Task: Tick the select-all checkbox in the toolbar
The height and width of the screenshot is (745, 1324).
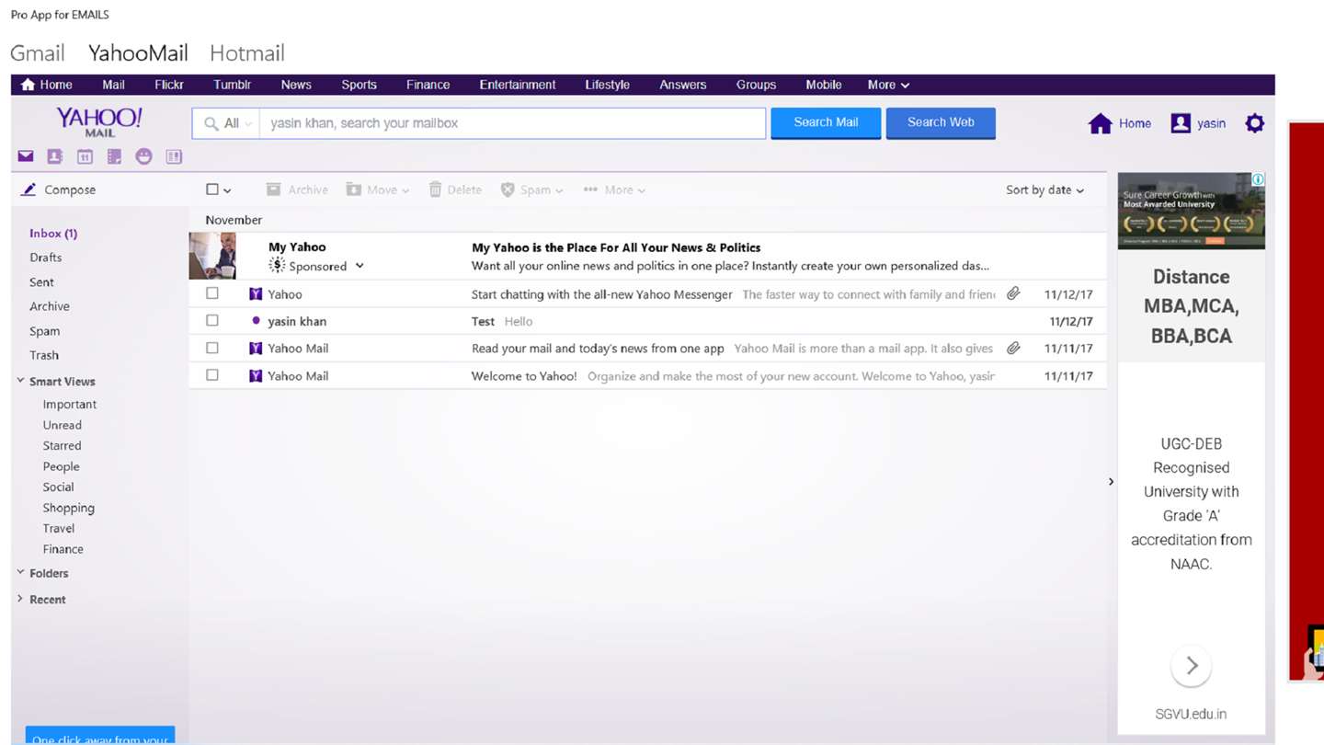Action: coord(212,189)
